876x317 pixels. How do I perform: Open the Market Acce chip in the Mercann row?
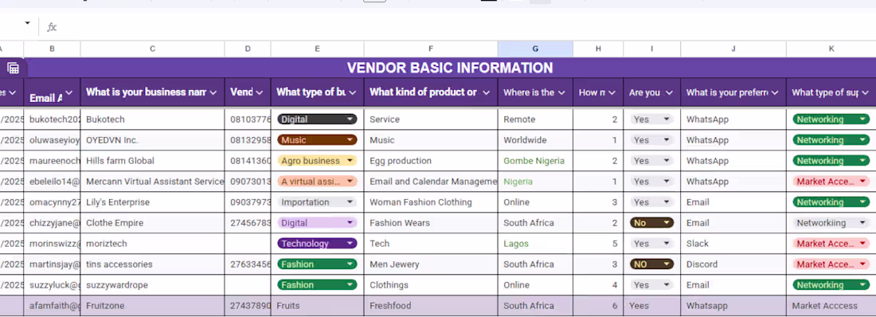(x=831, y=182)
